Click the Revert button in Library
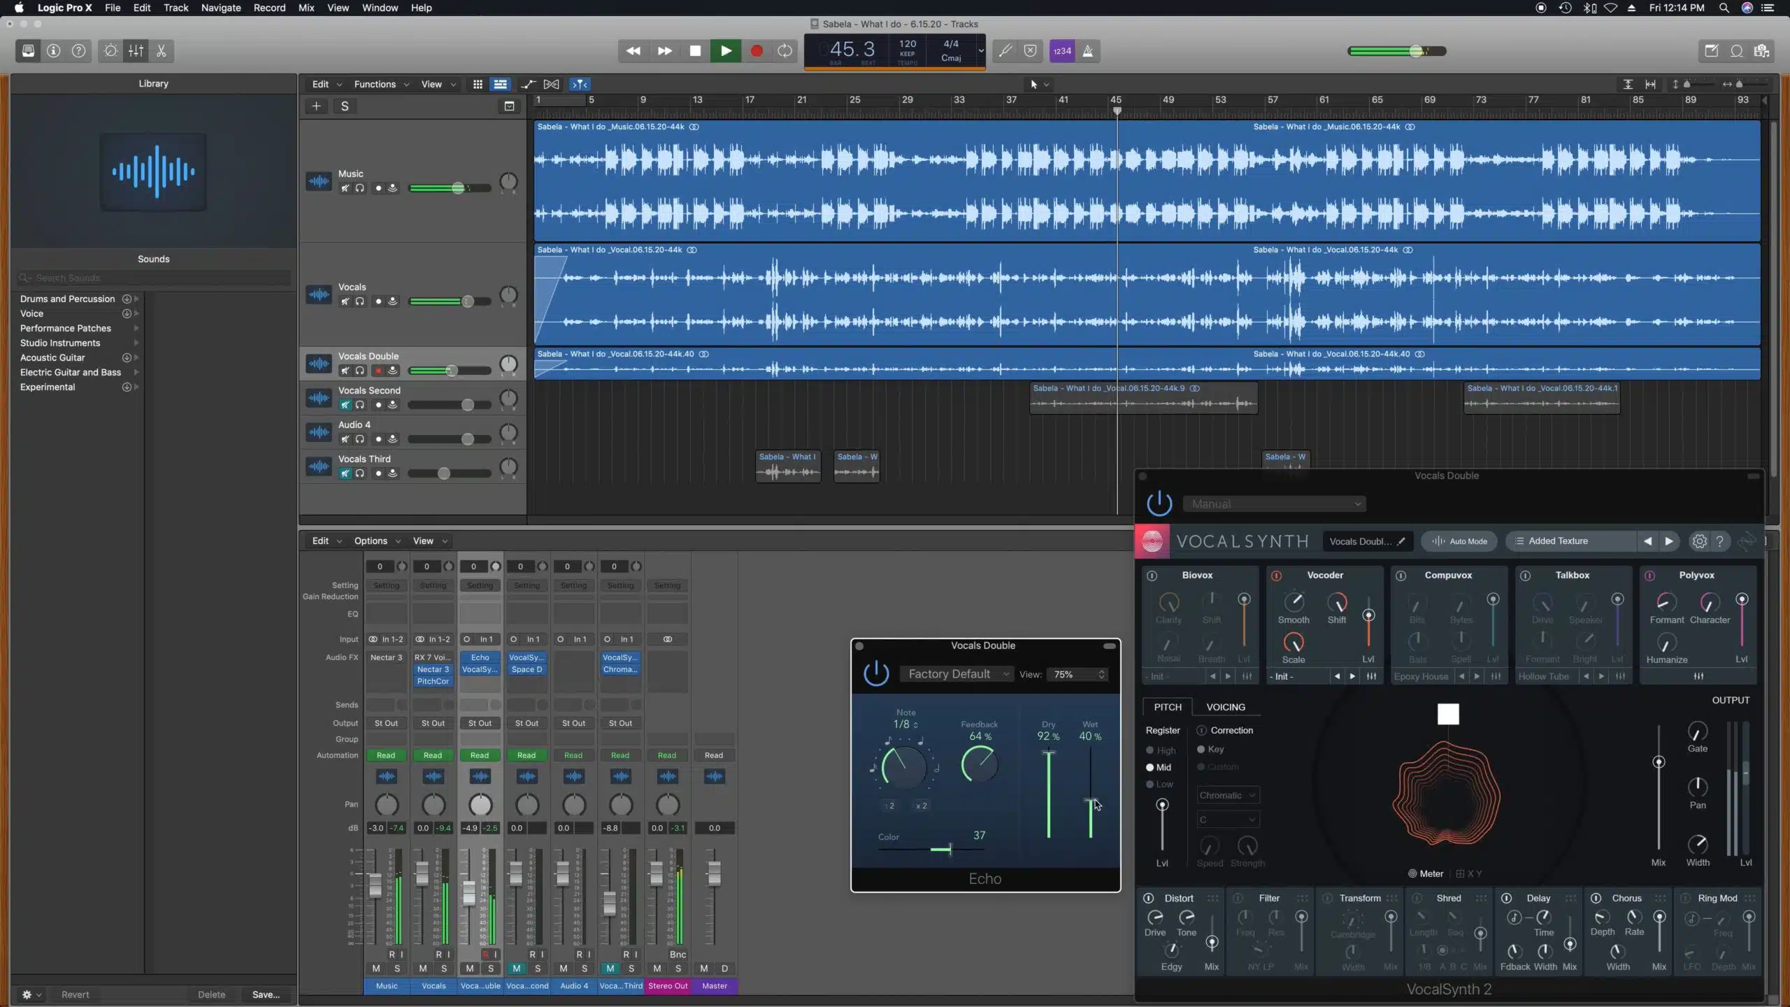This screenshot has width=1790, height=1007. coord(76,994)
